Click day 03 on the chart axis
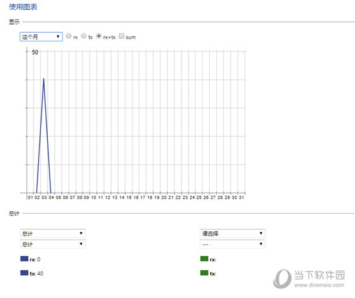Image resolution: width=355 pixels, height=298 pixels. click(x=44, y=198)
